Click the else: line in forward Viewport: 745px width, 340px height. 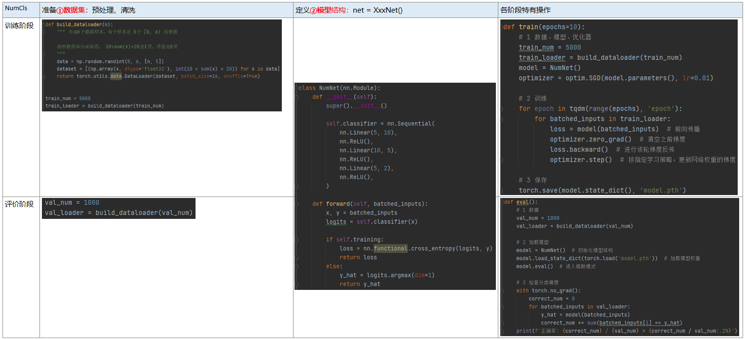coord(334,266)
